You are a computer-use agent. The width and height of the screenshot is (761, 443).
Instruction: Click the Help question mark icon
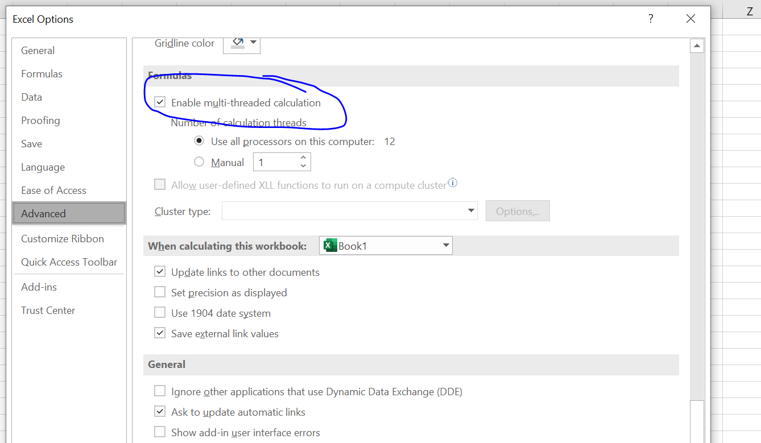pos(650,18)
